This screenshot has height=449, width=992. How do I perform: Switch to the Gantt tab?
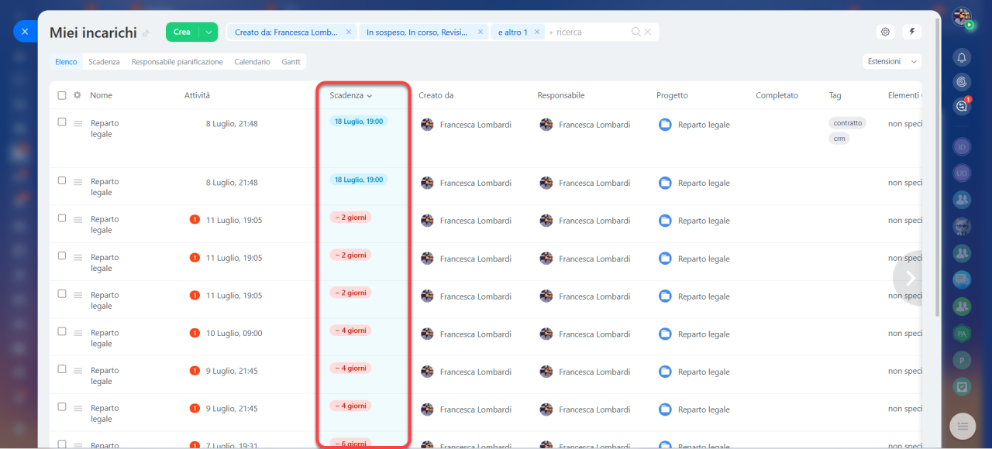click(291, 62)
